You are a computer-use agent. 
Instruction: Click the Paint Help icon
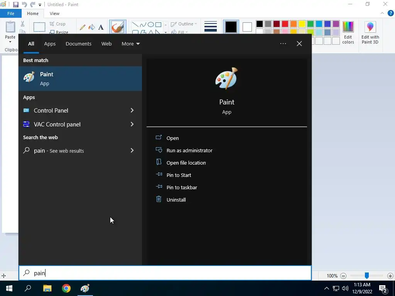pos(390,13)
